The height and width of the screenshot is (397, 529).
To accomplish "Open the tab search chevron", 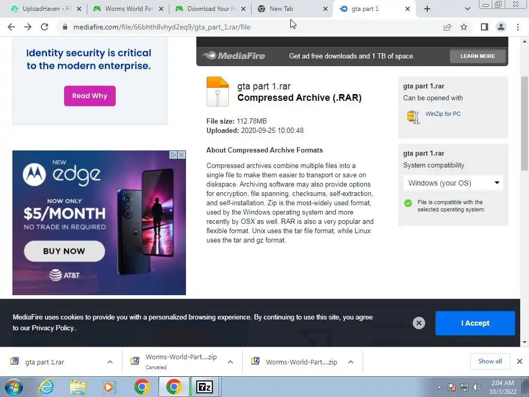I will click(x=467, y=9).
